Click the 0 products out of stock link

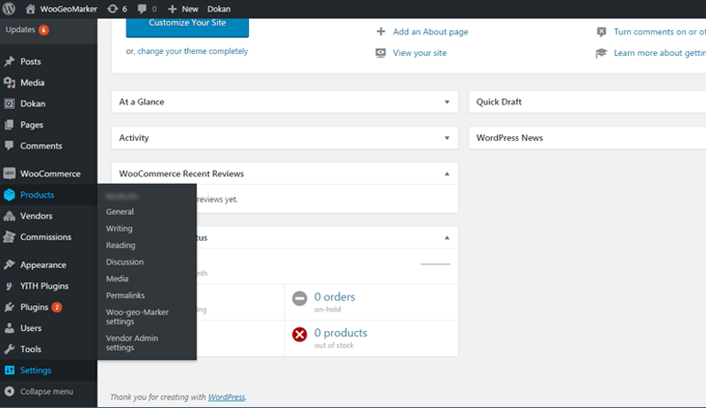pos(341,333)
